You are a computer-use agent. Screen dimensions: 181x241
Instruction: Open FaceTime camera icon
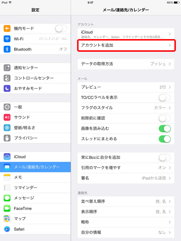(x=7, y=208)
